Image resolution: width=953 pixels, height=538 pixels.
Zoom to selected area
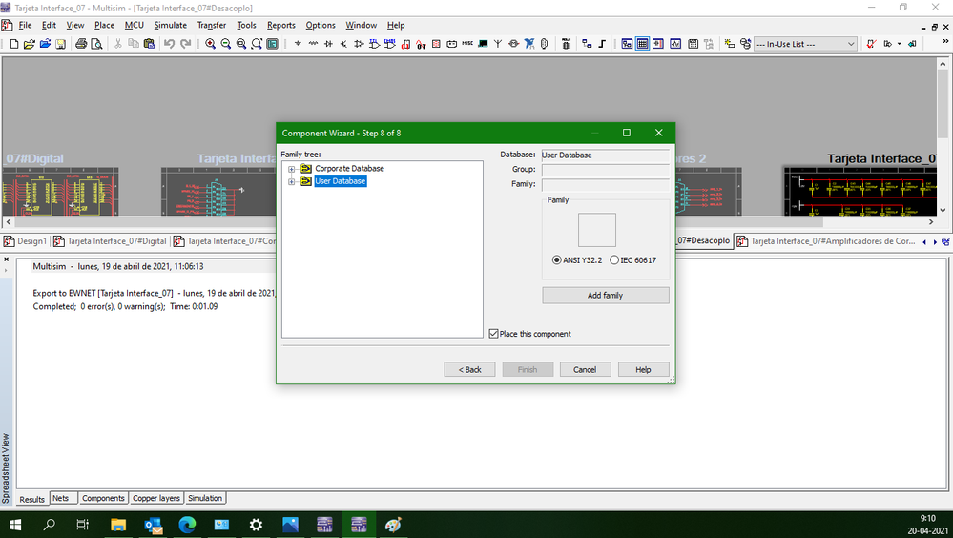click(x=241, y=44)
